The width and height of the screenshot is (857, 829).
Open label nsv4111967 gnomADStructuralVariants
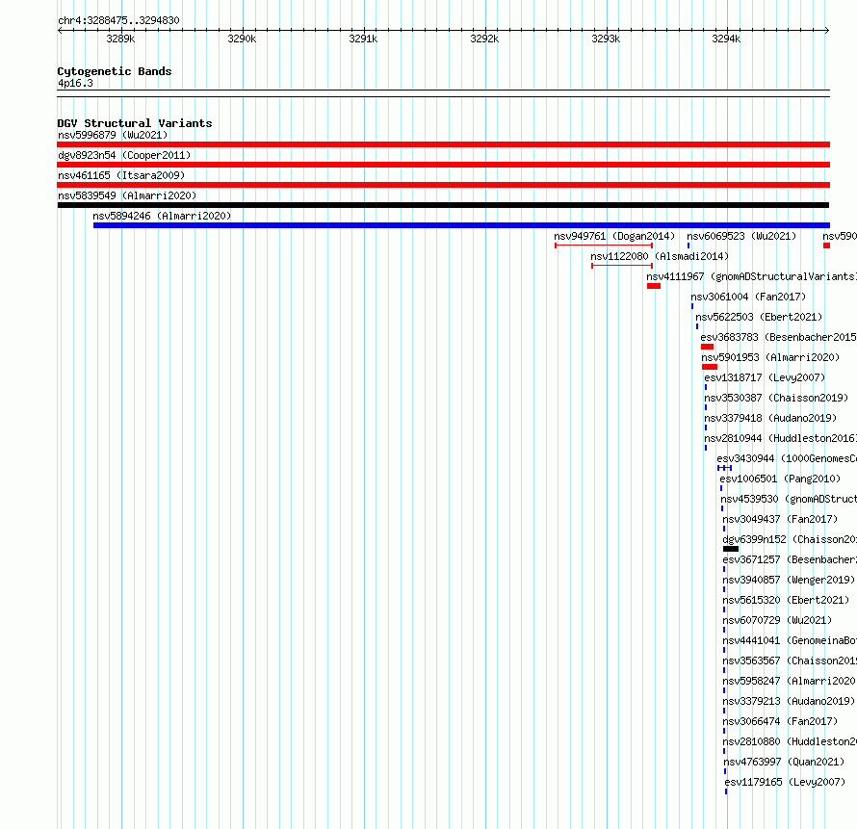pos(751,276)
